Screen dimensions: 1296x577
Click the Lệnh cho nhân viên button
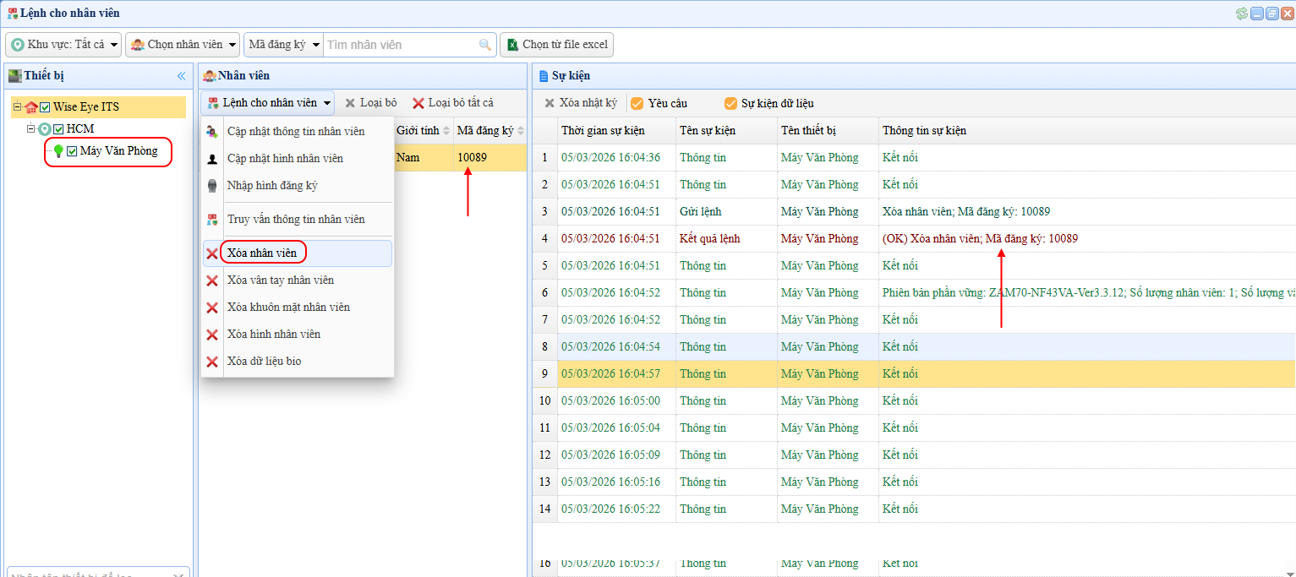tap(268, 103)
